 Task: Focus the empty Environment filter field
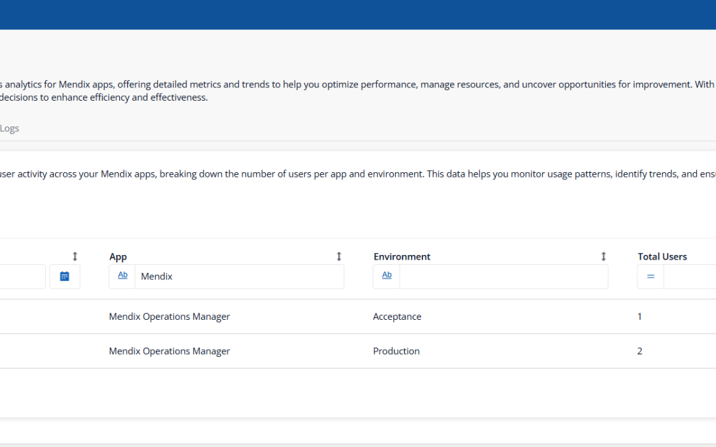pos(503,276)
